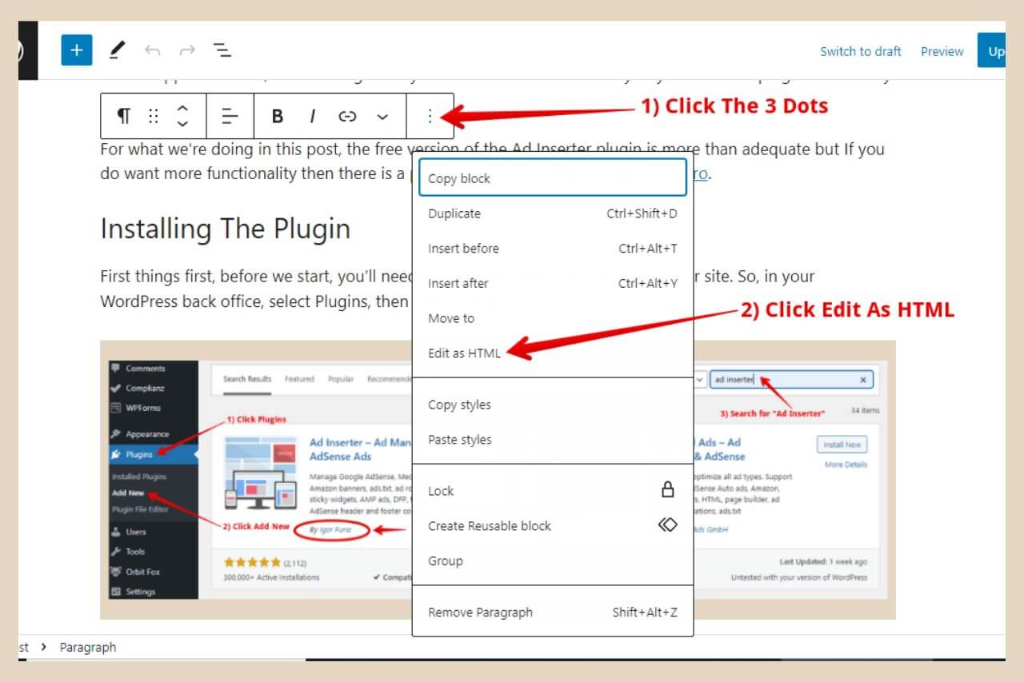The height and width of the screenshot is (682, 1024).
Task: Expand the more rich text controls chevron
Action: [382, 117]
